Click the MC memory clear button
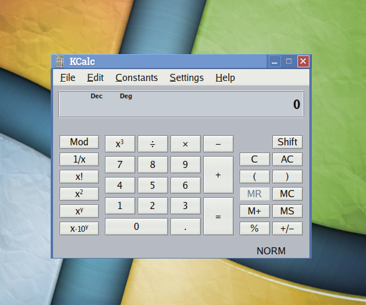Image resolution: width=366 pixels, height=305 pixels. [x=287, y=194]
